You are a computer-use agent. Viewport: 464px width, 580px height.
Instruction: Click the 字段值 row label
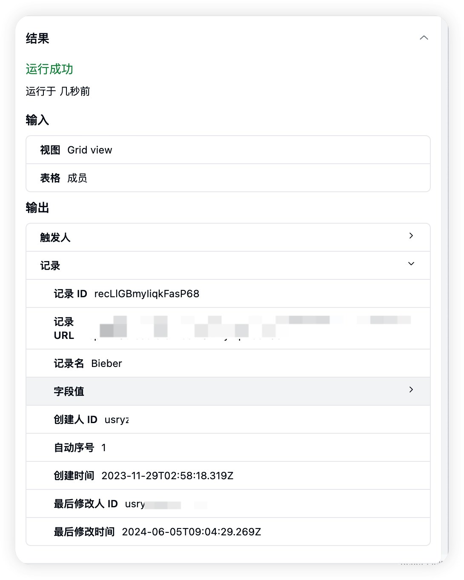pyautogui.click(x=69, y=391)
